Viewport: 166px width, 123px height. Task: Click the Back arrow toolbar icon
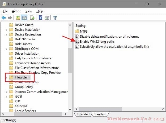4,18
